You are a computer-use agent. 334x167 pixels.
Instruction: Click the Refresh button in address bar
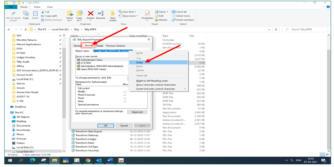[276, 30]
